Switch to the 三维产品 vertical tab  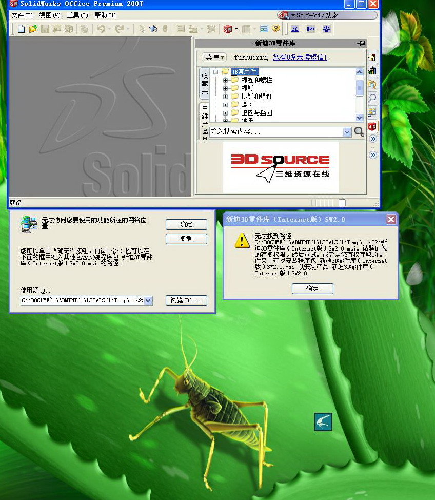pyautogui.click(x=205, y=122)
